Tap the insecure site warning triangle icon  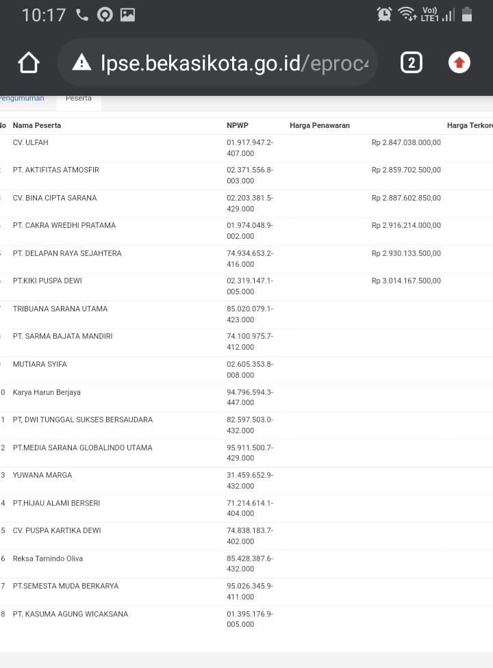point(81,63)
